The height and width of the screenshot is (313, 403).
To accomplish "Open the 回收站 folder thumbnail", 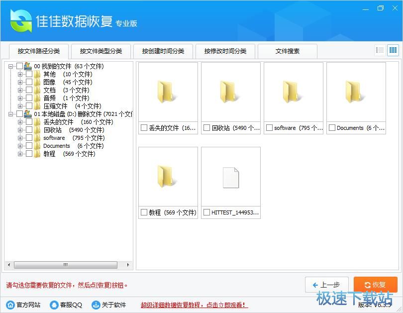I will tap(230, 92).
